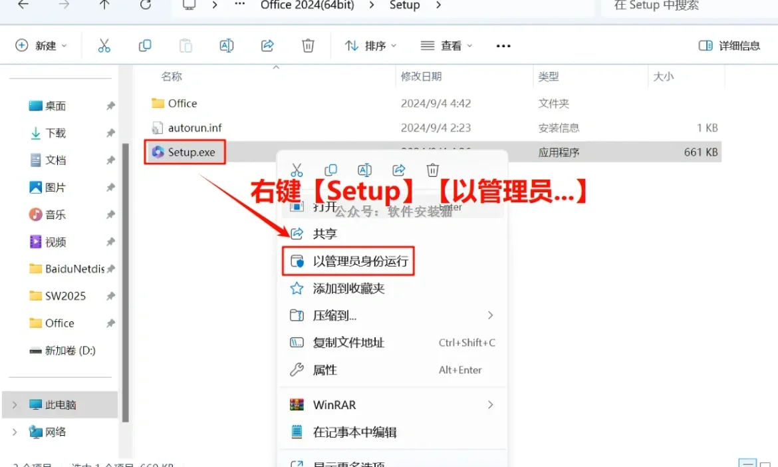Share the file via the toolbar share icon
This screenshot has height=467, width=778.
click(x=267, y=45)
